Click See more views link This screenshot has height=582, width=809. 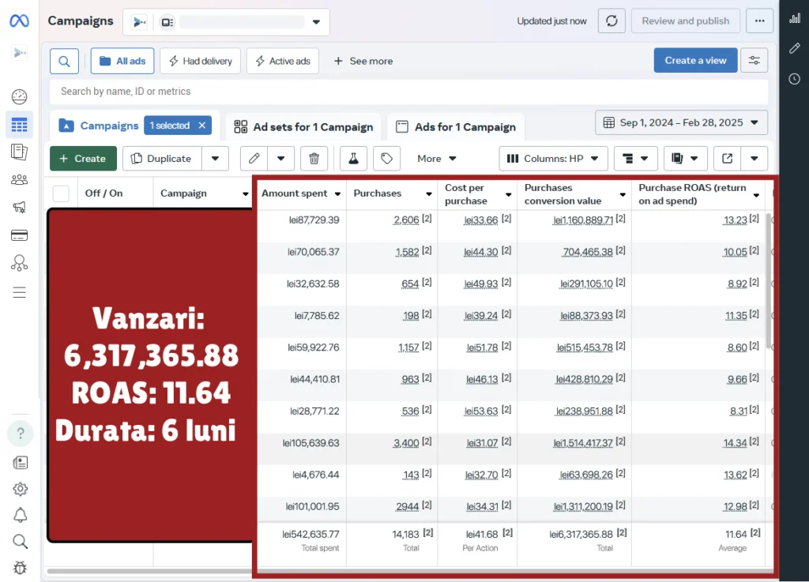(363, 61)
